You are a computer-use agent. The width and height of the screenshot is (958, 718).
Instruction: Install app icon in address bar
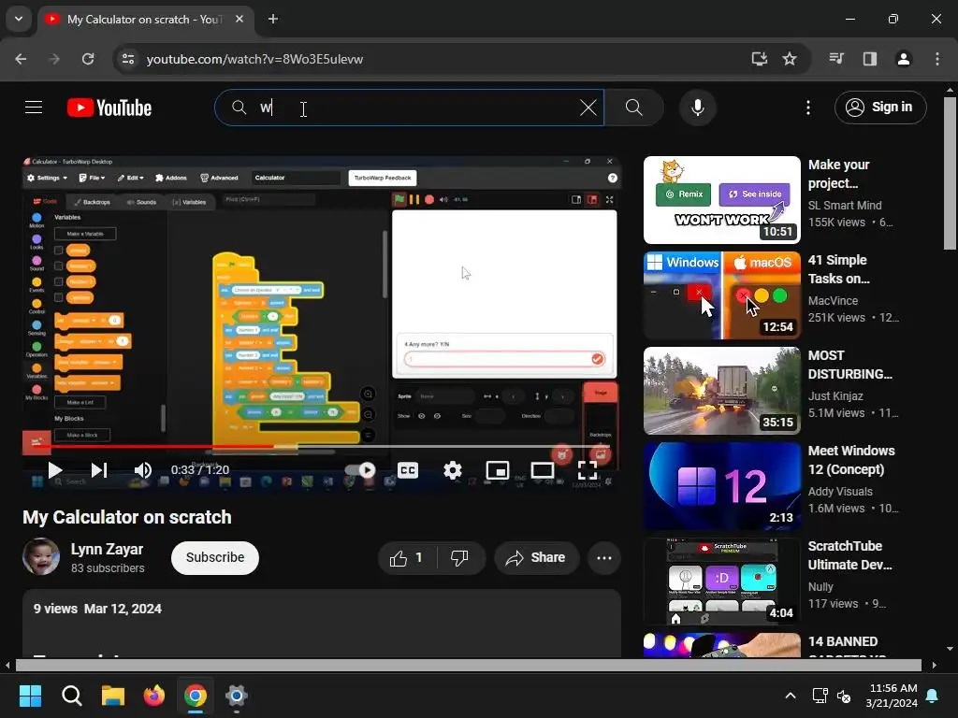click(759, 59)
